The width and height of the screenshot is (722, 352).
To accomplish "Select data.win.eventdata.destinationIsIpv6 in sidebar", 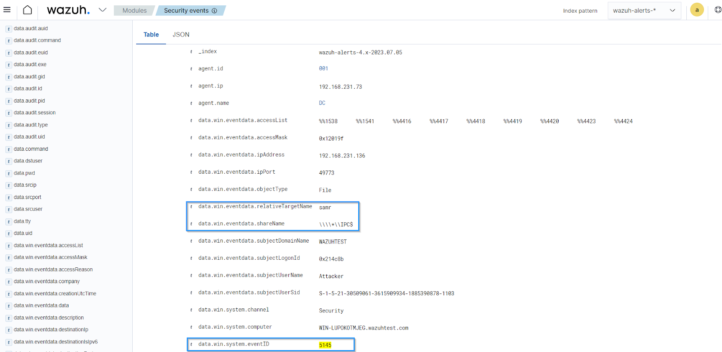I will (x=56, y=342).
